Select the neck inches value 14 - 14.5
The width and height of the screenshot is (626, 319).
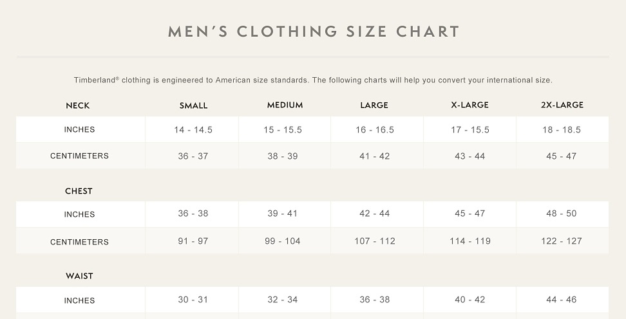(x=193, y=130)
